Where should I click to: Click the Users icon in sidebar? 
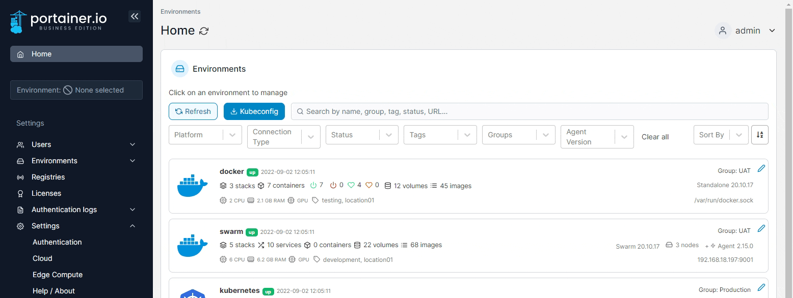tap(20, 144)
